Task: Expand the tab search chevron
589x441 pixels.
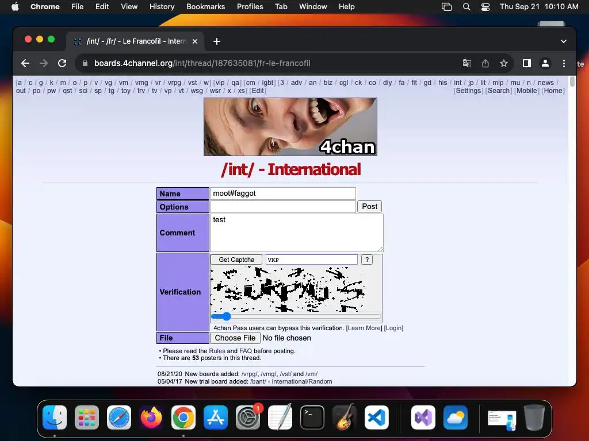Action: (x=564, y=41)
